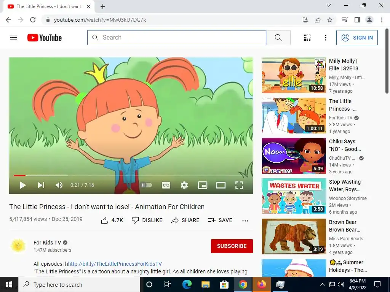Toggle the Chrome side panel
Screen dimensions: 390x292
(x=357, y=20)
